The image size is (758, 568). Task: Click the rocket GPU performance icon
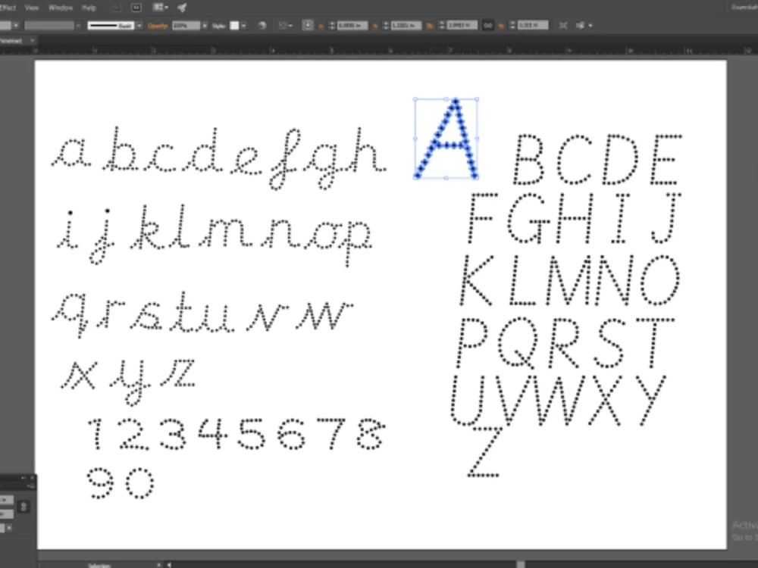[x=182, y=8]
